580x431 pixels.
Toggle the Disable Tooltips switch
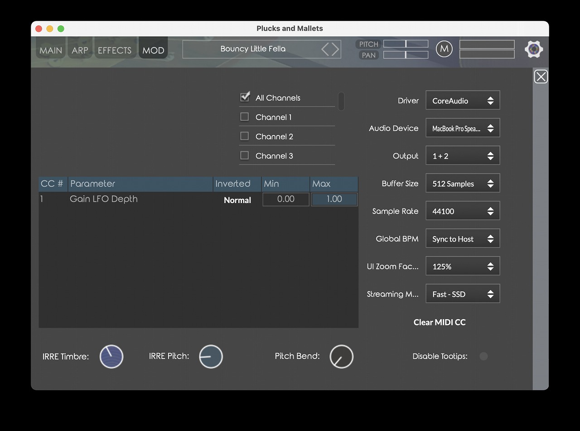(483, 356)
